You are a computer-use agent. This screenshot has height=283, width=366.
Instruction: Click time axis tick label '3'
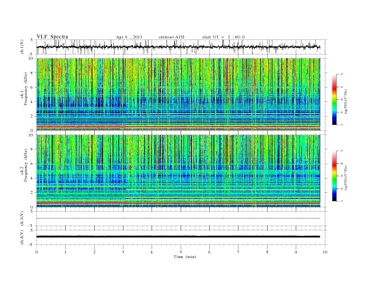pos(123,252)
